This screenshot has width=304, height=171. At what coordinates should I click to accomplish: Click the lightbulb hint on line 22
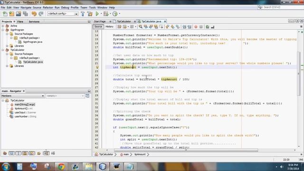[97, 67]
